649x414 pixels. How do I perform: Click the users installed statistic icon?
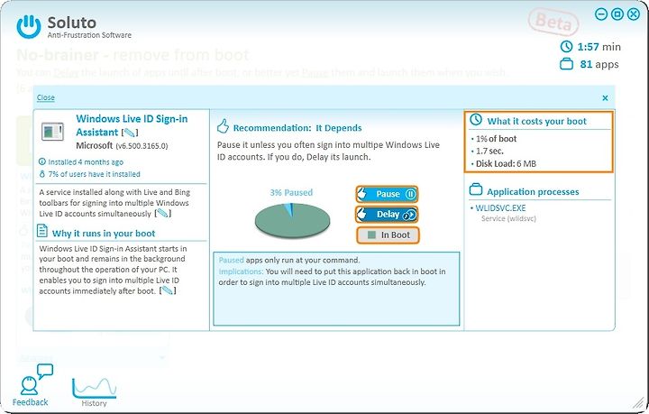(41, 174)
